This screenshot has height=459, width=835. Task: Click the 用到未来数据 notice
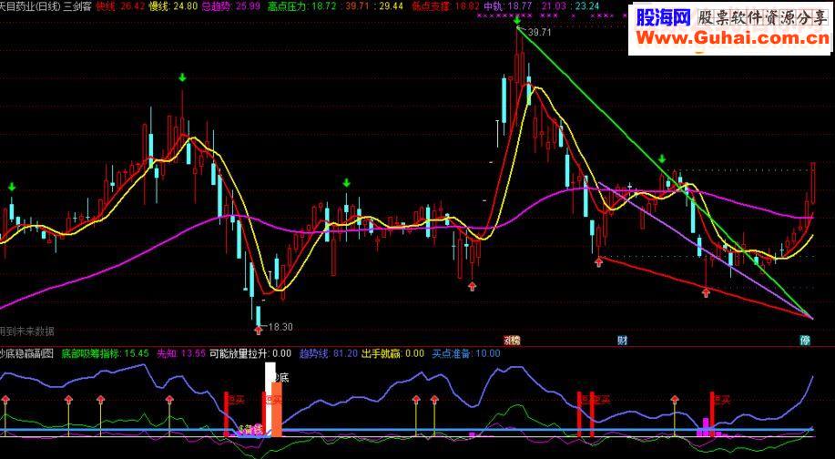[x=27, y=331]
